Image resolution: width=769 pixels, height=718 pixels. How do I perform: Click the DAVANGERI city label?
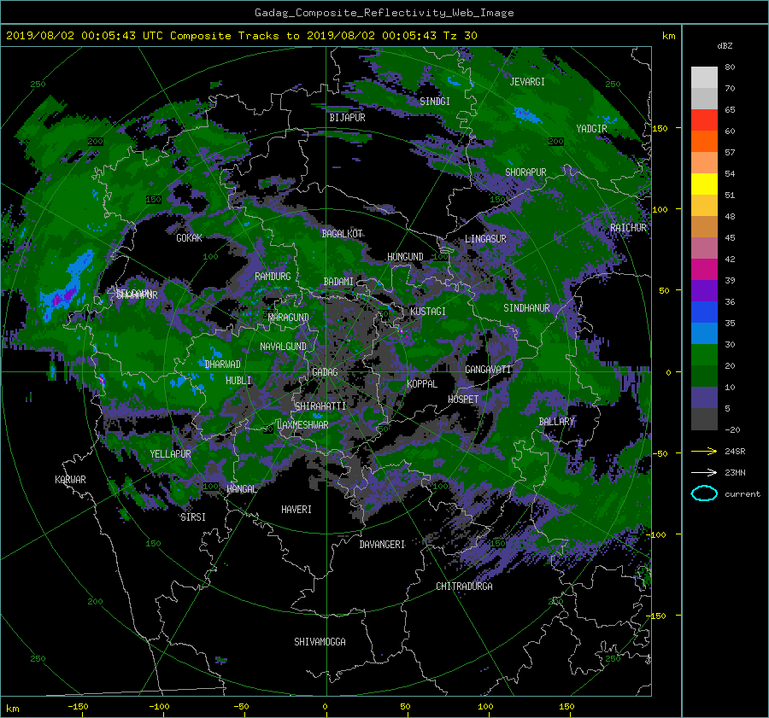(x=382, y=545)
